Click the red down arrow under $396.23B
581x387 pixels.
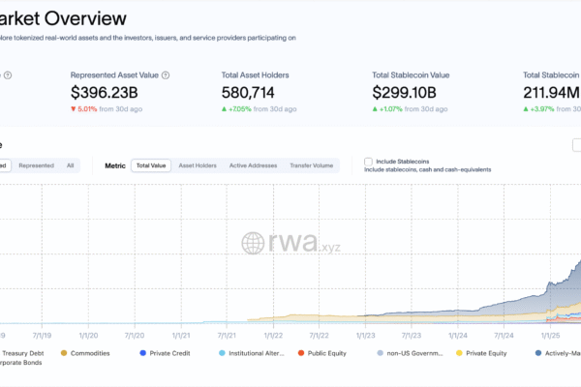pyautogui.click(x=75, y=110)
